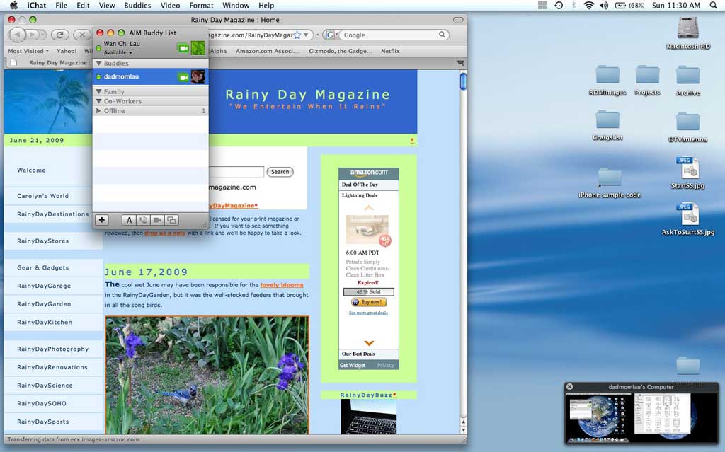
Task: Click the blue jay garden photo
Action: tap(207, 375)
